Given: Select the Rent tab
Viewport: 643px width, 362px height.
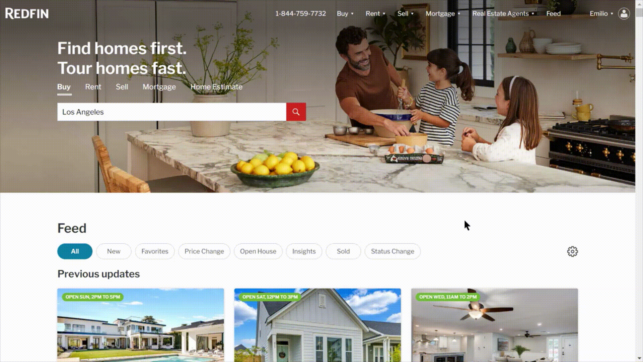Looking at the screenshot, I should click(x=93, y=86).
